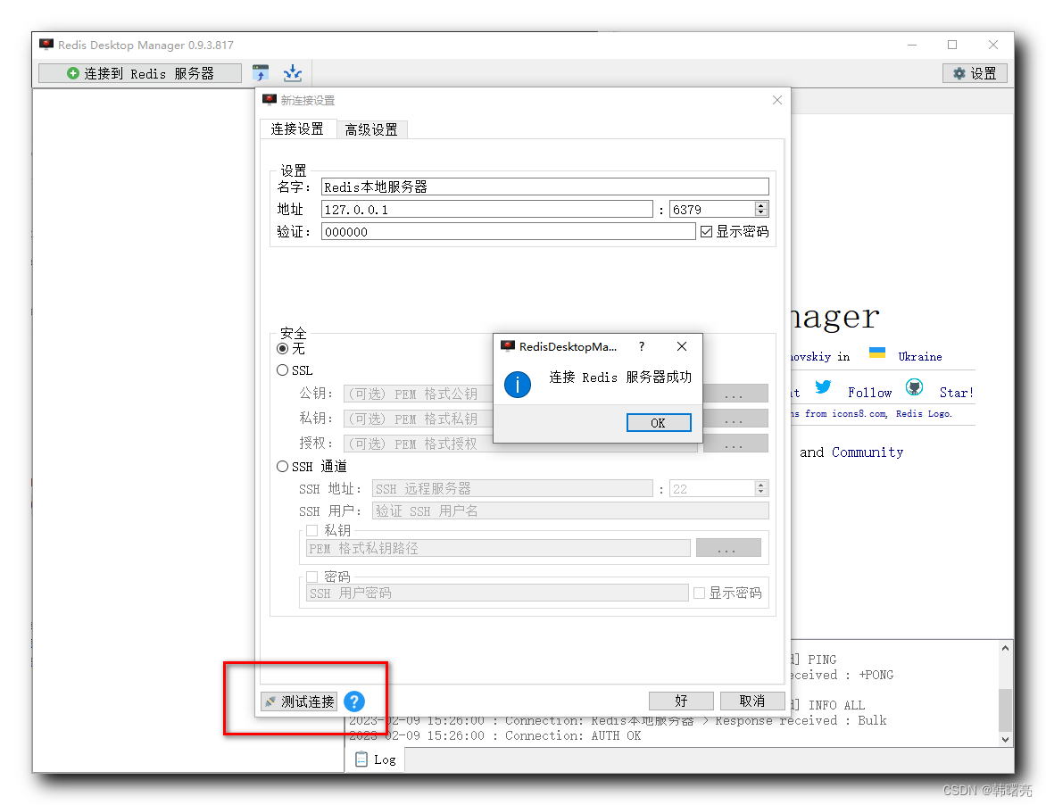1046x805 pixels.
Task: Click the Community link
Action: coord(868,452)
